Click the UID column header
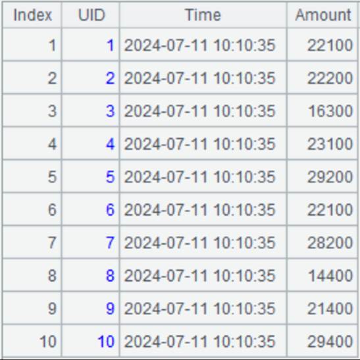Viewport: 360px width, 360px height. 91,15
